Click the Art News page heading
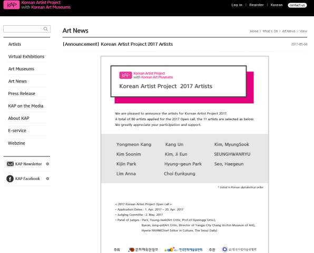 pyautogui.click(x=75, y=30)
